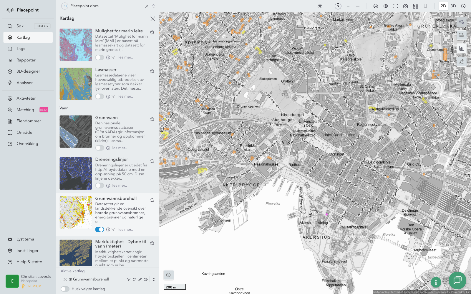Image resolution: width=471 pixels, height=294 pixels.
Task: Disable the Grunnvannsborehull layer toggle
Action: 99,230
